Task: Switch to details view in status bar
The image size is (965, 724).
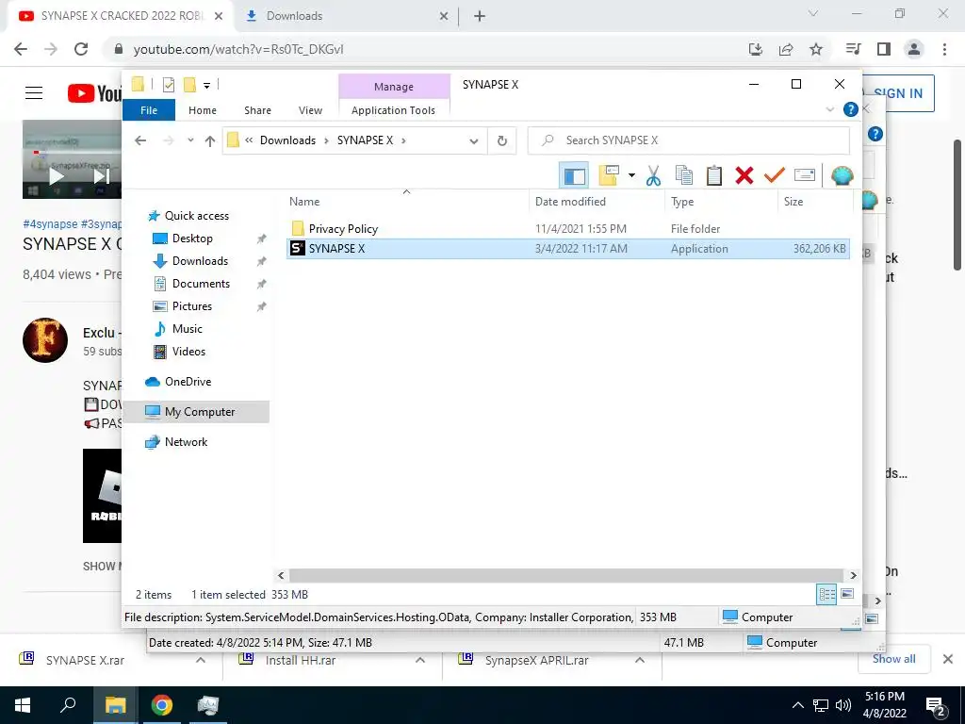Action: coord(826,595)
